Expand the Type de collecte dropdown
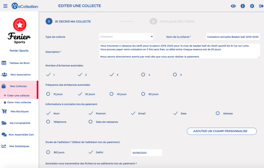Image resolution: width=264 pixels, height=168 pixels. pos(126,37)
